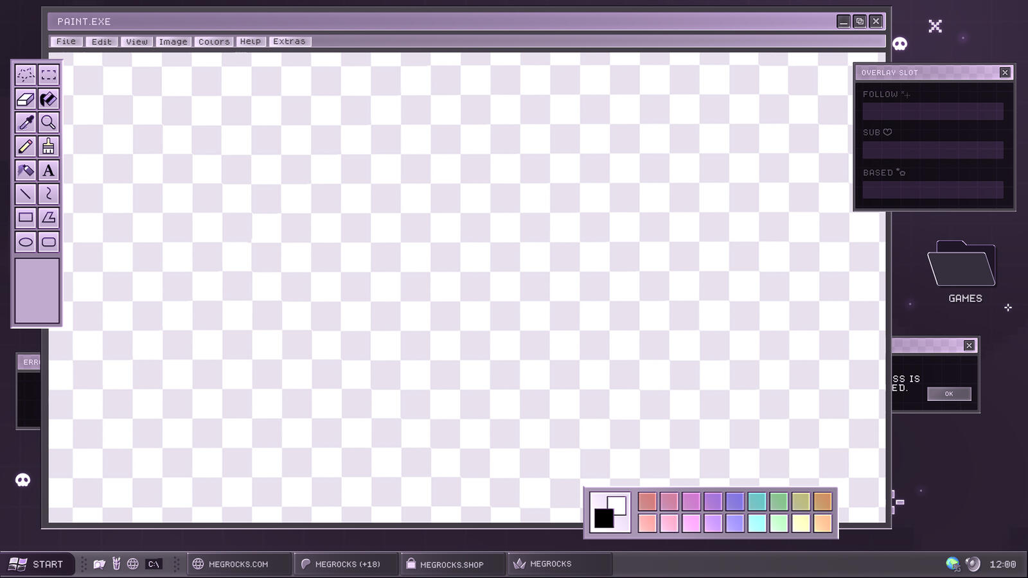
Task: Click the OK button in the dialog
Action: pyautogui.click(x=949, y=394)
